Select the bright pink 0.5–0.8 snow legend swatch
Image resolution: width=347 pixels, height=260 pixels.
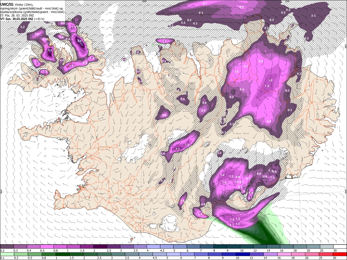[47, 247]
